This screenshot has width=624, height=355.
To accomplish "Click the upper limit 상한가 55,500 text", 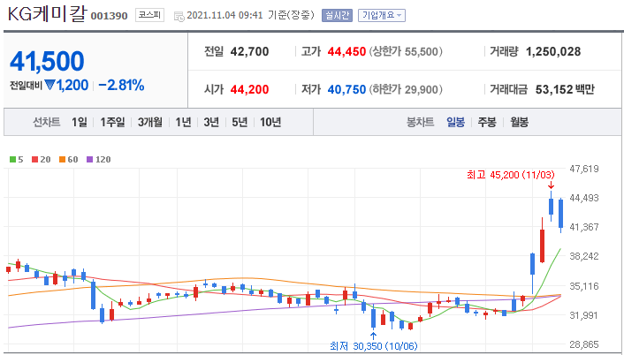I will (x=406, y=52).
